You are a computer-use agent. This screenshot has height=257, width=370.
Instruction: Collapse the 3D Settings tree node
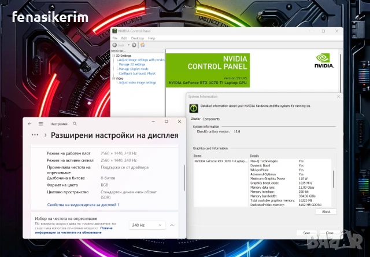pos(113,56)
